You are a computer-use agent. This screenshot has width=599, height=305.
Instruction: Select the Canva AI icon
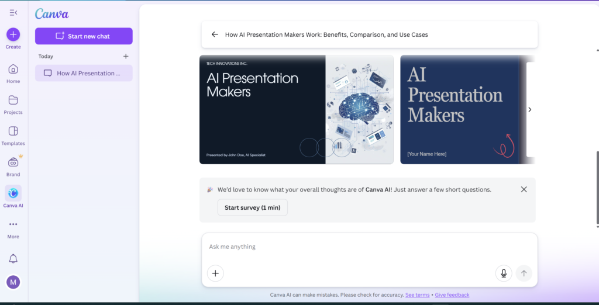[13, 193]
